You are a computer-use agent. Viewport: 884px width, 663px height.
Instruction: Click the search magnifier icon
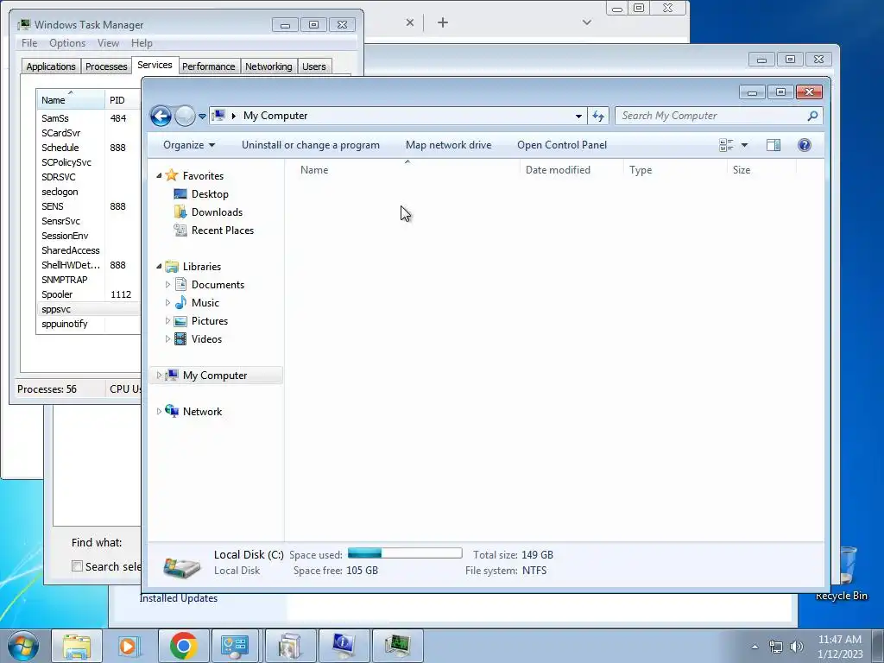812,116
